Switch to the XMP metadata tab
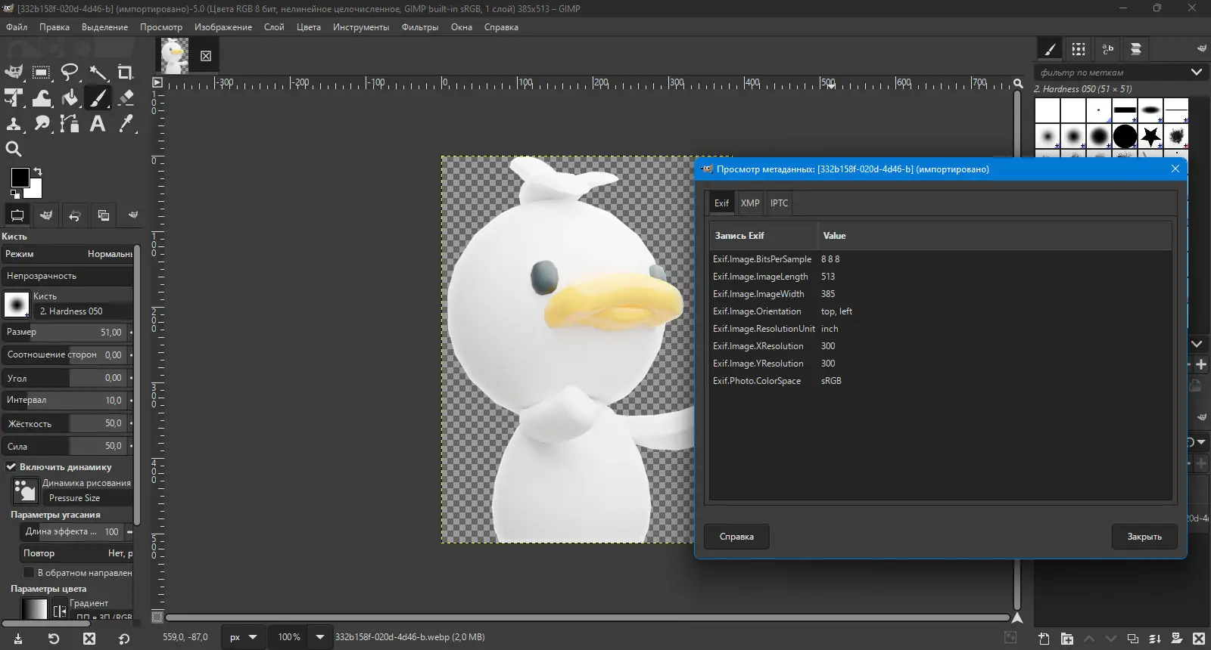Screen dimensions: 1211x650 click(x=749, y=203)
